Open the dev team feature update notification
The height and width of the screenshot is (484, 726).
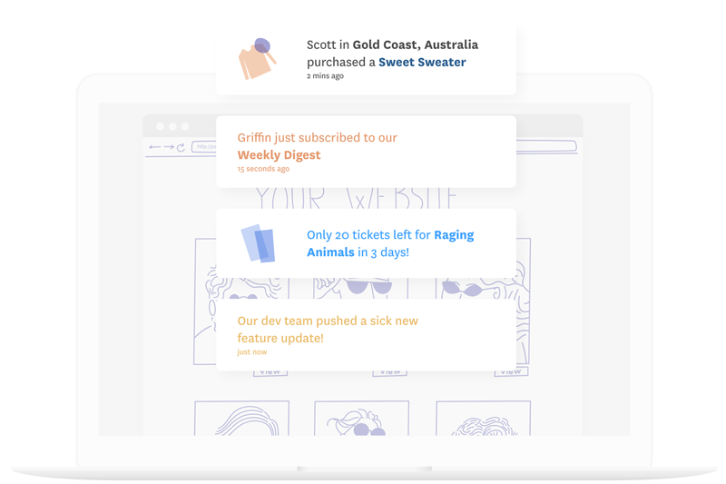[366, 334]
